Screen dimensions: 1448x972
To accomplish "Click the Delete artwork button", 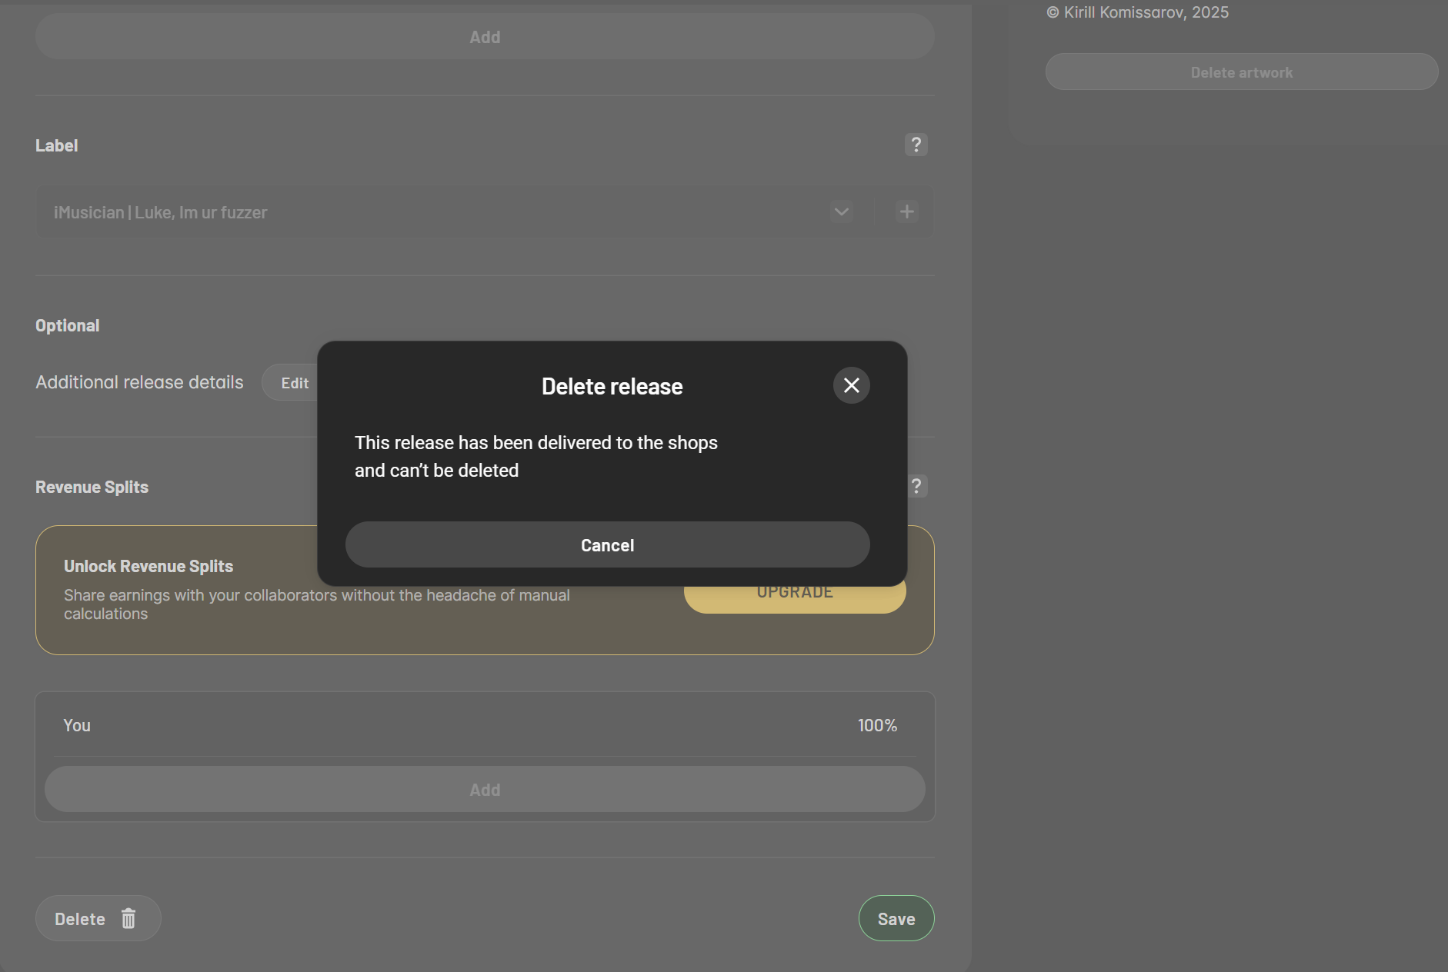I will tap(1241, 72).
